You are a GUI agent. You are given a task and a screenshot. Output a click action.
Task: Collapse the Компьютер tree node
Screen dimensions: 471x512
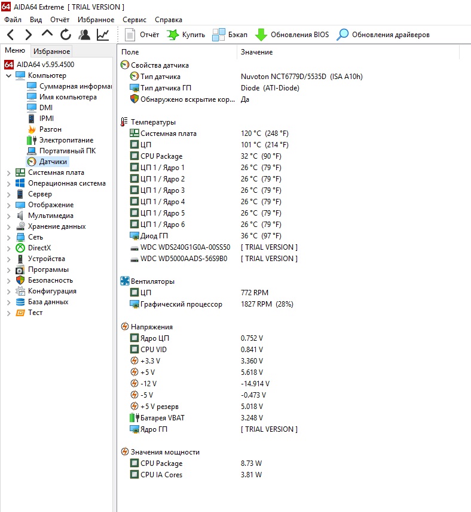9,75
